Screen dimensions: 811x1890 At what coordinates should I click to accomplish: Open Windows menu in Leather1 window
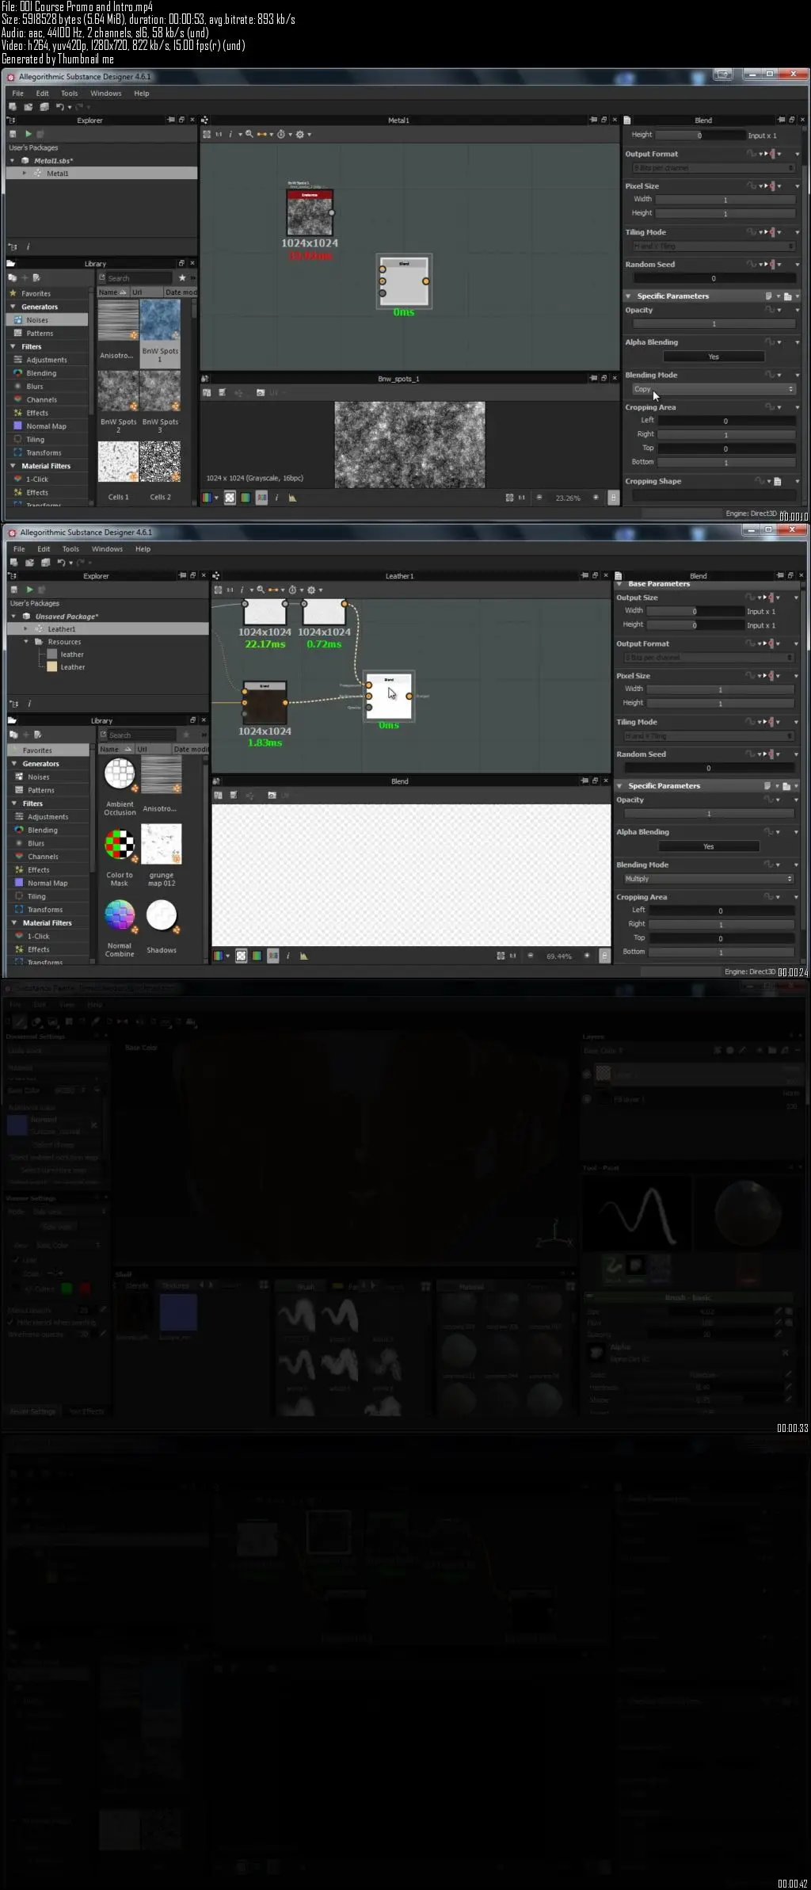pyautogui.click(x=107, y=549)
